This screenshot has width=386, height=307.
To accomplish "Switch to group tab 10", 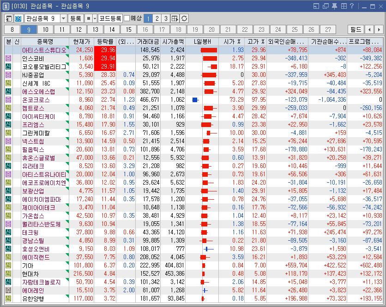I will tap(46, 30).
